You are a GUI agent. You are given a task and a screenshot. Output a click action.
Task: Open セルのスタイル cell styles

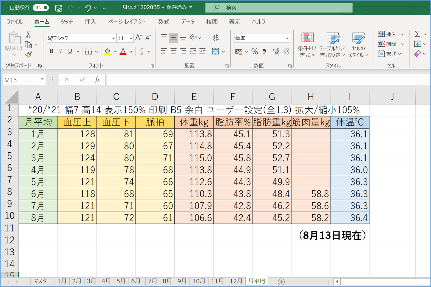point(358,45)
